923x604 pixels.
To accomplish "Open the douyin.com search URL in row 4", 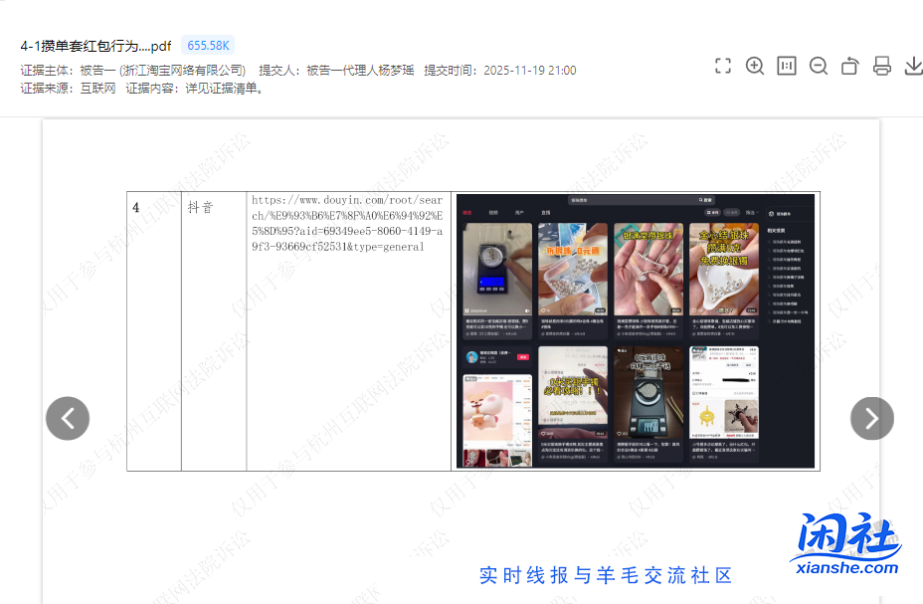I will click(349, 225).
